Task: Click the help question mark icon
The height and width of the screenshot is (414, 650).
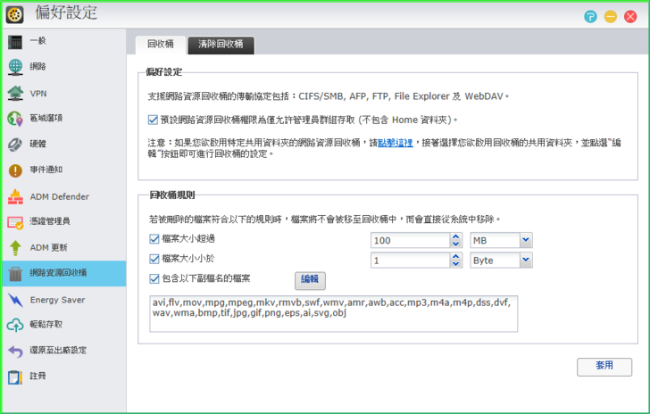Action: [x=590, y=17]
